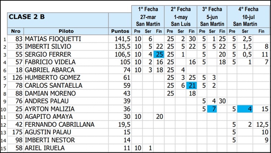Click the blue highlighted 7 in Ayrton Malizia's row
Viewport: 271px width, 153px height.
click(212, 109)
